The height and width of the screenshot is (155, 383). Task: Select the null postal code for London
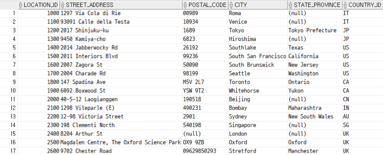click(205, 134)
